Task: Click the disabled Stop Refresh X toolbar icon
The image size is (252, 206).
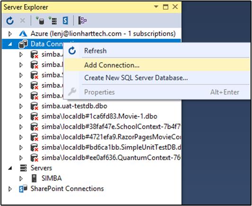Action: point(23,20)
